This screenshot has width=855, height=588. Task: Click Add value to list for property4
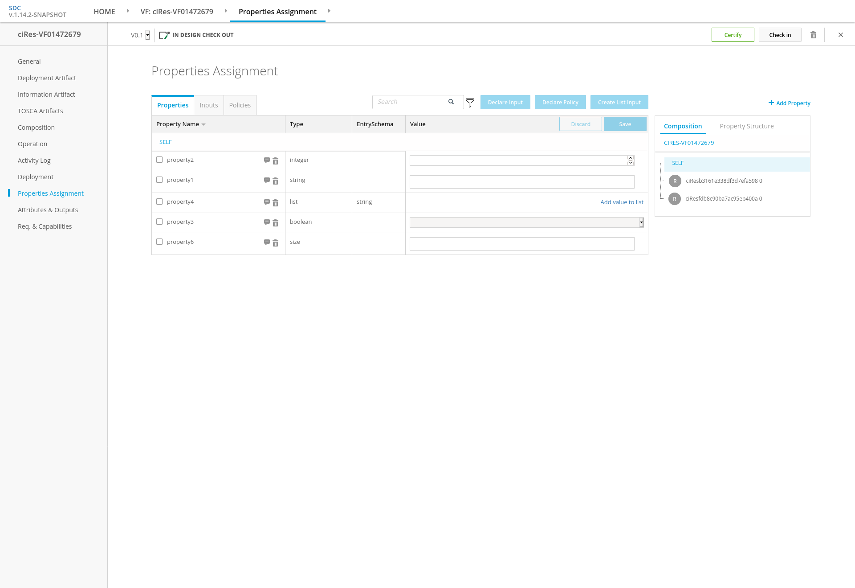[622, 202]
